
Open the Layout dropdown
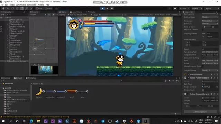[211, 9]
